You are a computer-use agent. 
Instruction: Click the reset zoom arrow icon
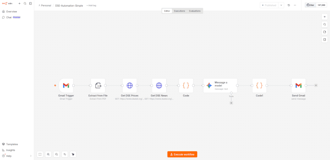click(x=65, y=154)
